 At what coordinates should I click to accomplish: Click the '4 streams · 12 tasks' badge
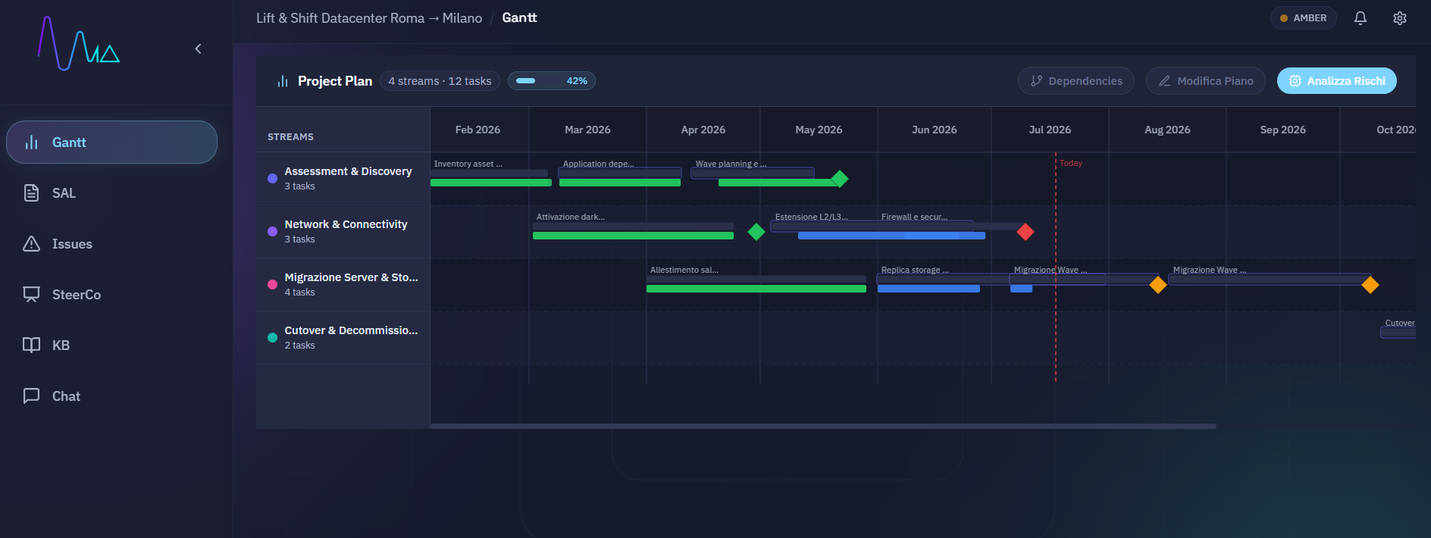[x=440, y=81]
